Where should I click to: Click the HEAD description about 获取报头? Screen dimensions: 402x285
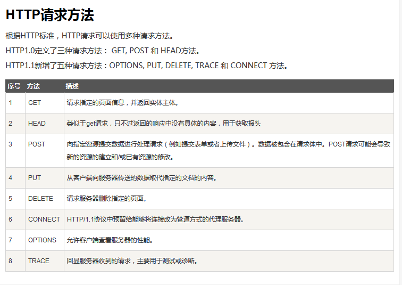pyautogui.click(x=164, y=123)
